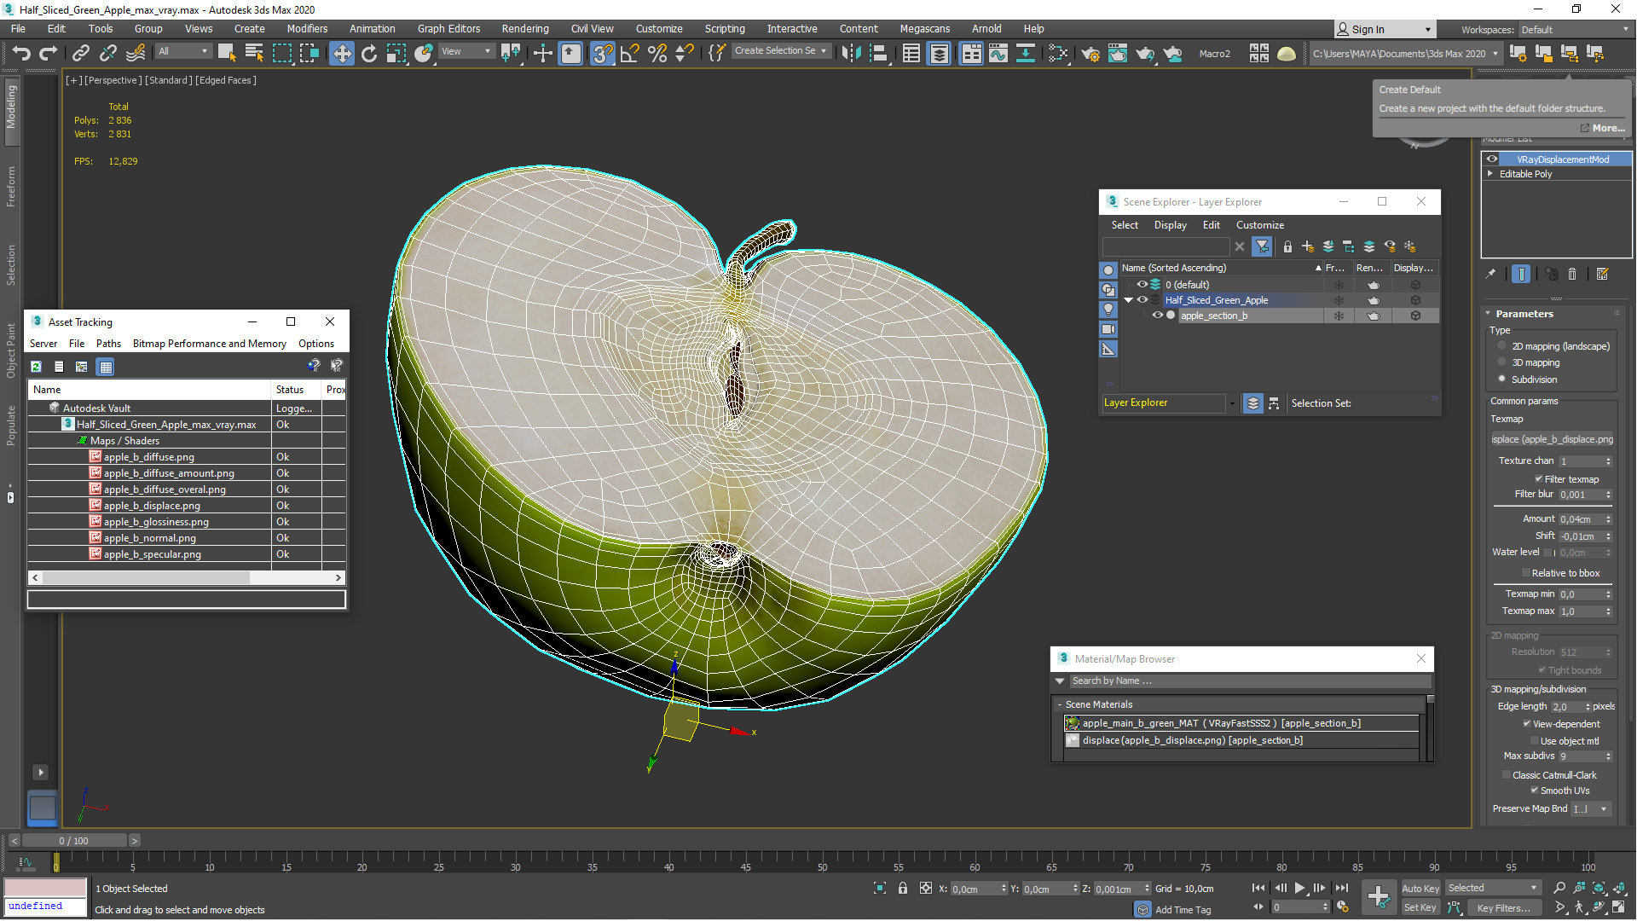Click the time slider 0 / 100 handle
This screenshot has height=921, width=1637.
[x=74, y=841]
